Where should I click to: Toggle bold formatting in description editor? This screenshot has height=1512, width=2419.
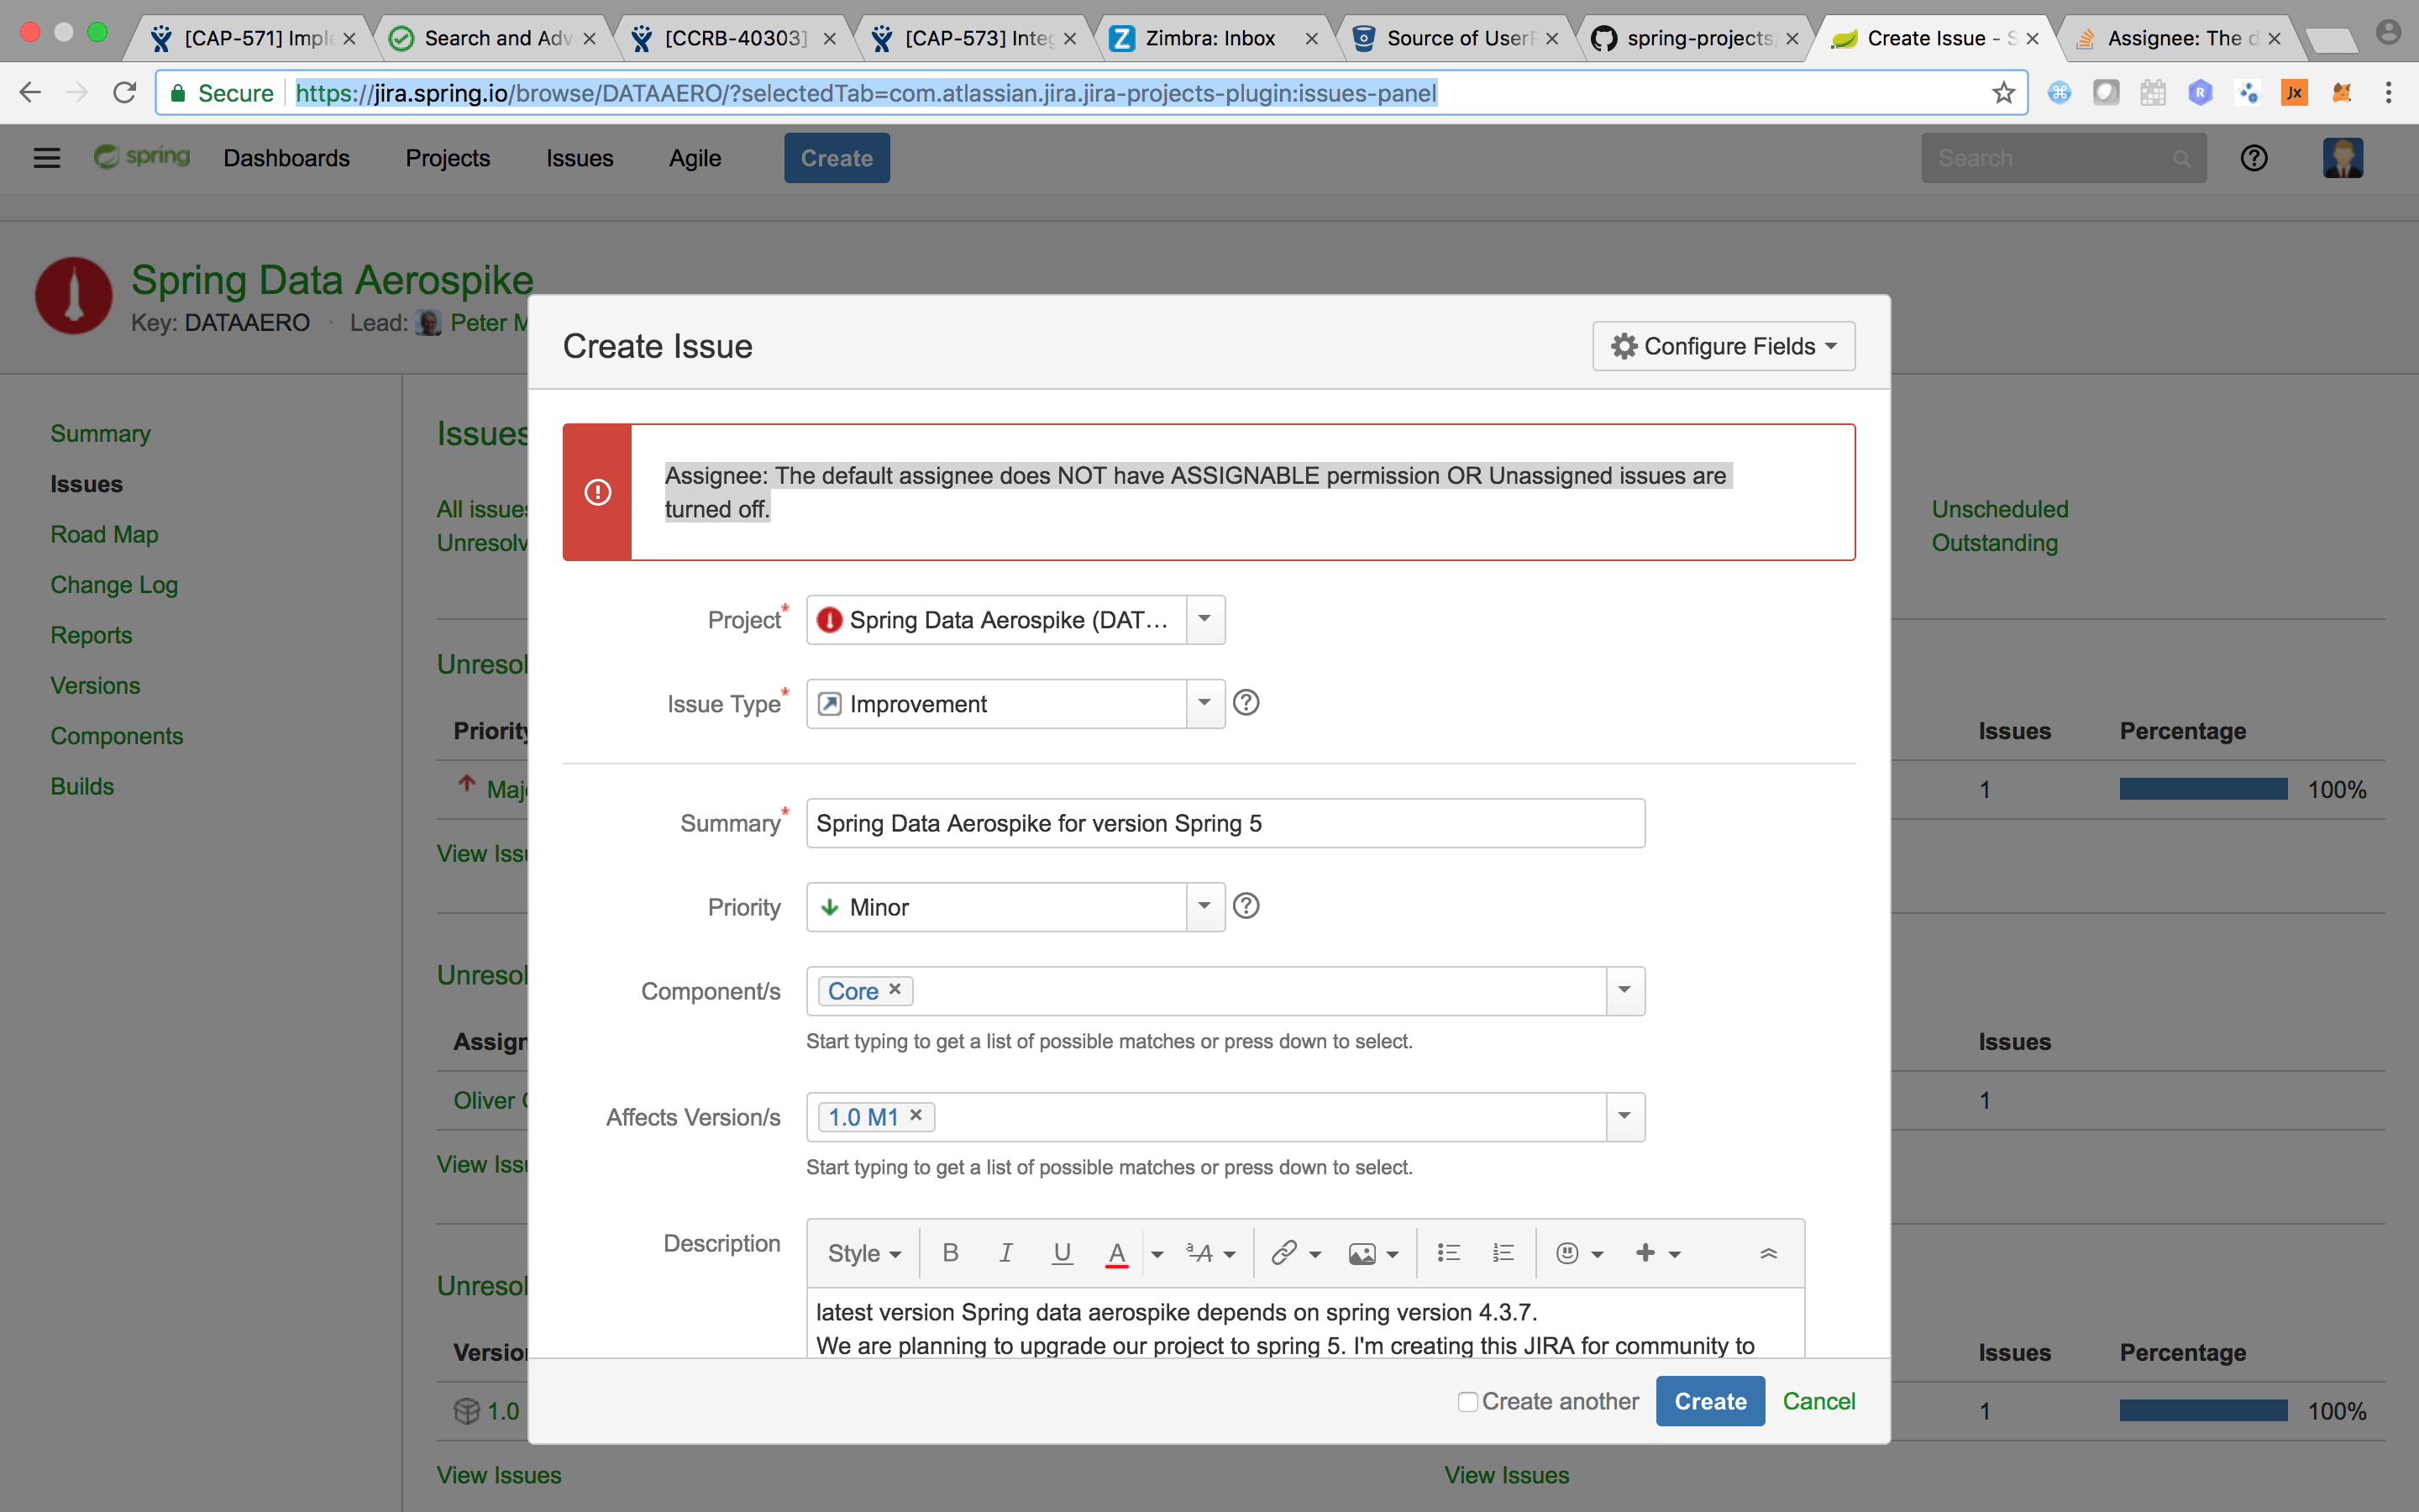pos(951,1253)
